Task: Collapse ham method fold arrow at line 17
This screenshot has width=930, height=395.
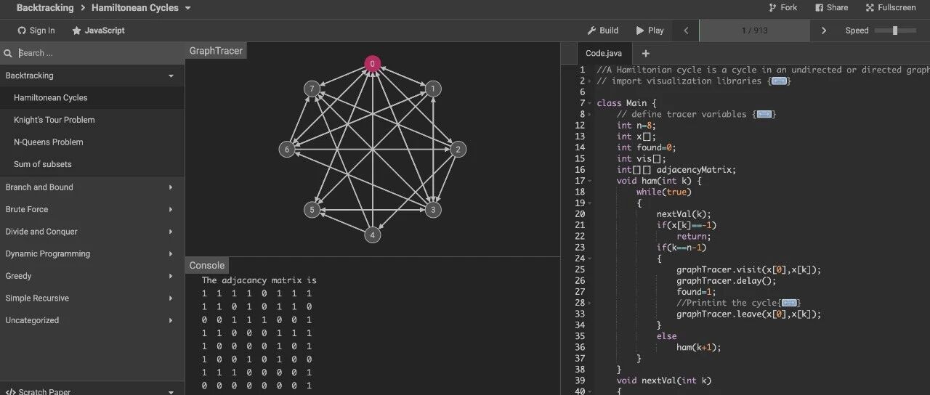Action: pyautogui.click(x=589, y=181)
